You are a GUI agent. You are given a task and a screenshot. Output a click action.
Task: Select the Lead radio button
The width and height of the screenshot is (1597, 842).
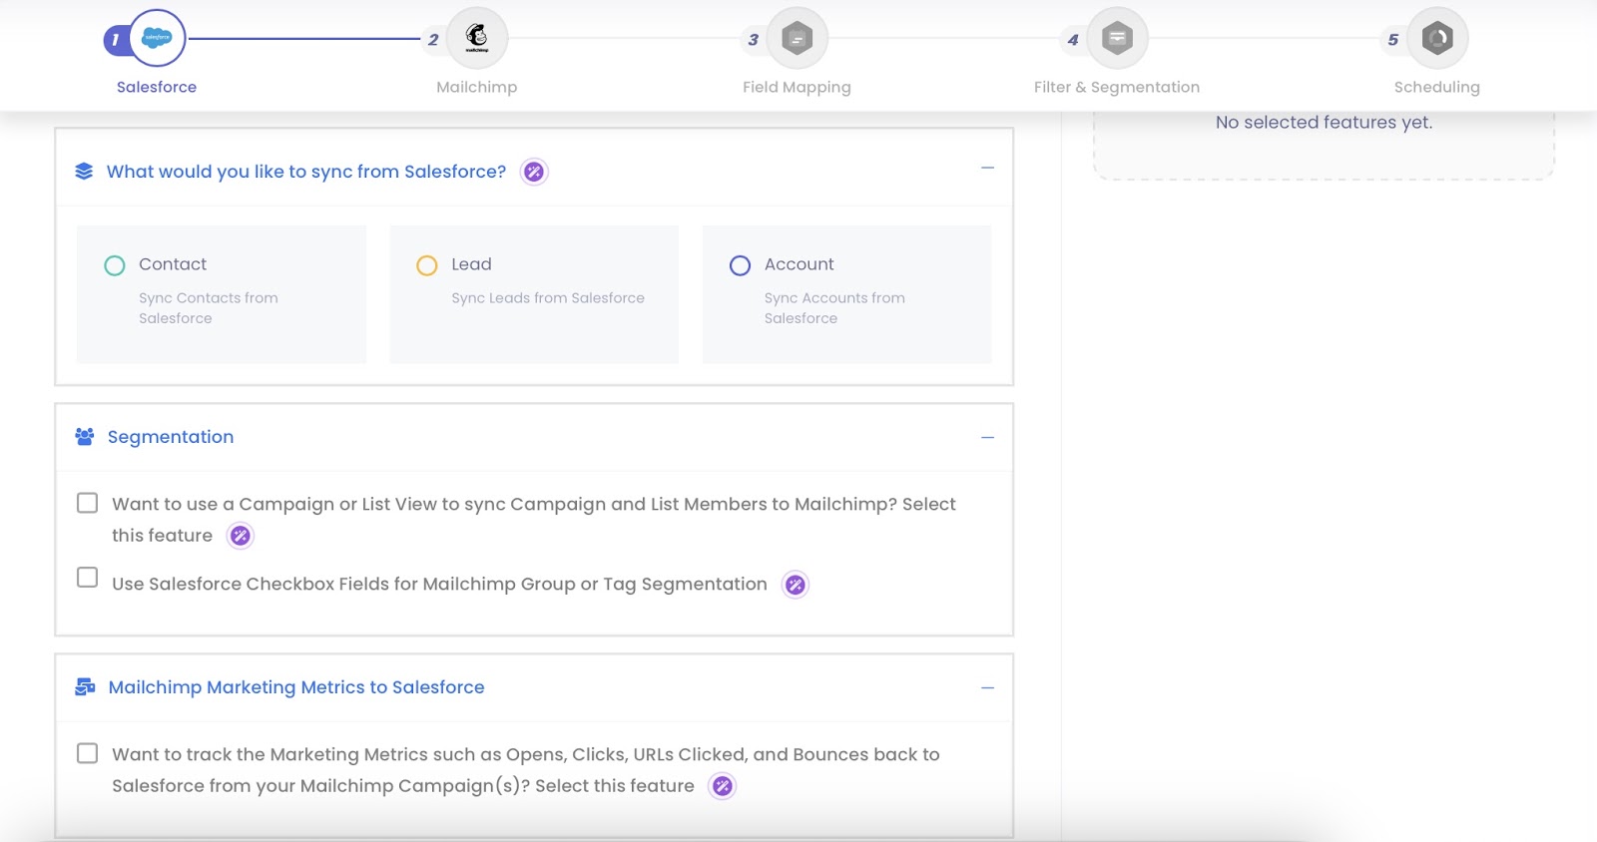point(427,265)
